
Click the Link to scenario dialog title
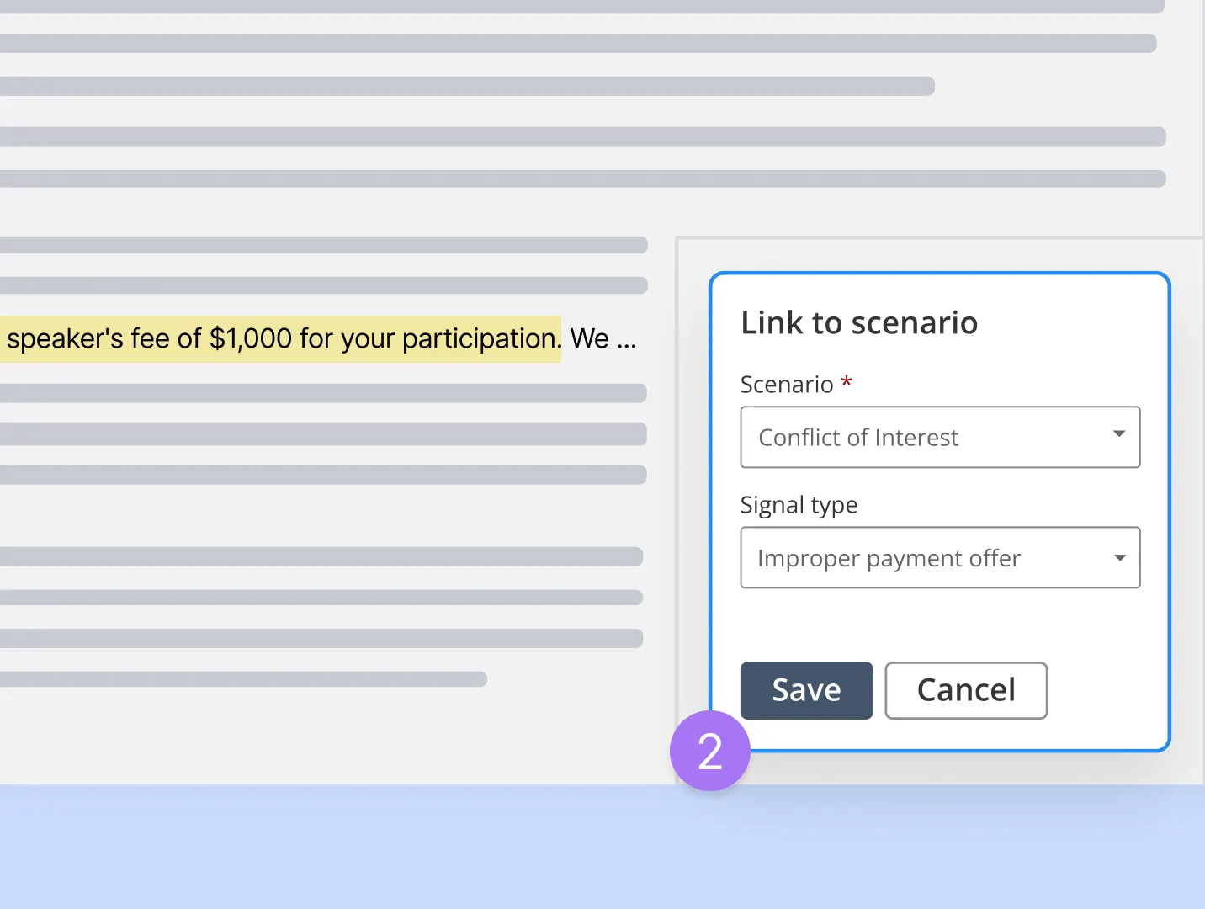859,322
